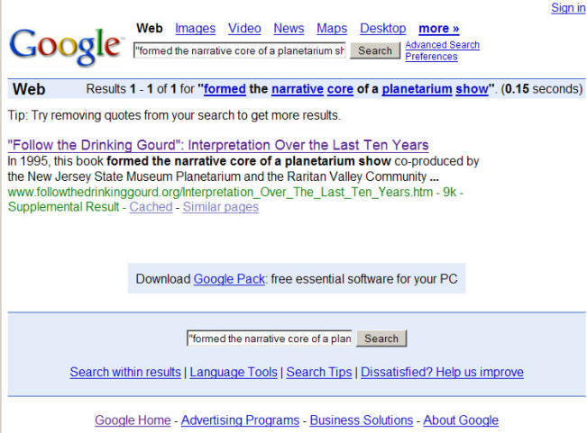587x433 pixels.
Task: Look up definition of 'narrative'
Action: click(x=298, y=89)
